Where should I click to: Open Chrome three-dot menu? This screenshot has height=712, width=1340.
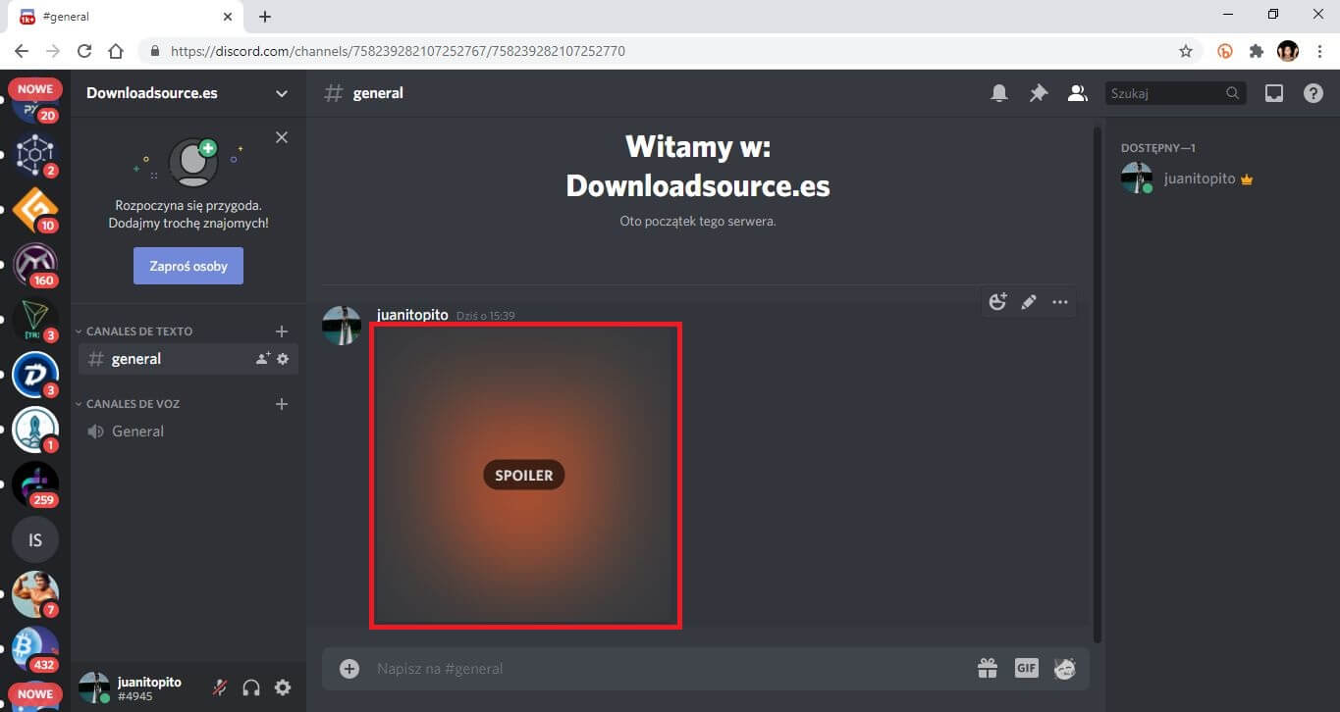click(x=1318, y=51)
